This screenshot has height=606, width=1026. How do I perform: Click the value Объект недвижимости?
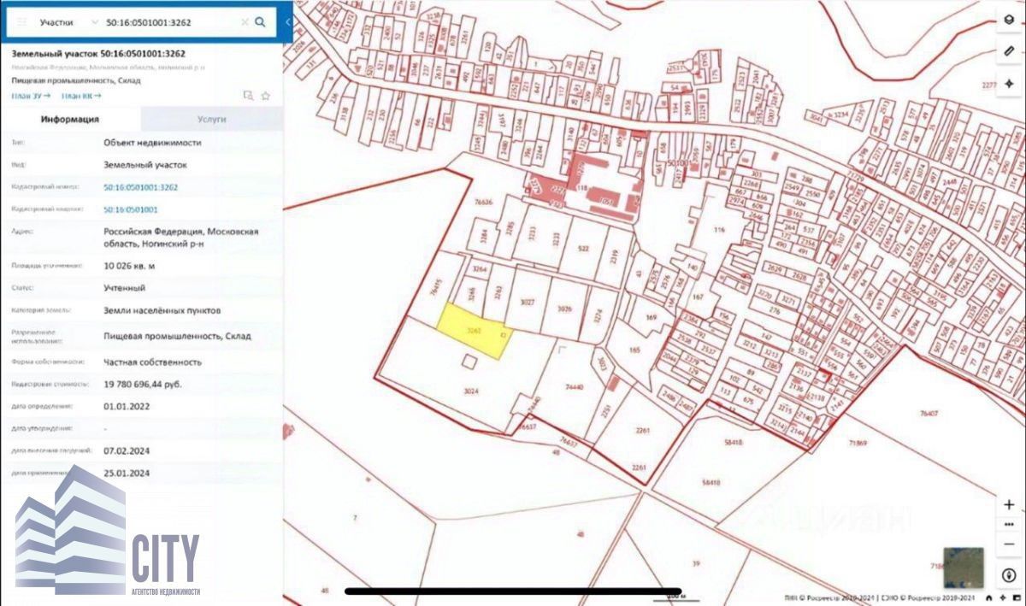coord(152,143)
